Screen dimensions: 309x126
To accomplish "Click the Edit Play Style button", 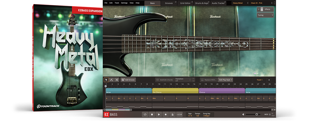I will tap(225, 80).
